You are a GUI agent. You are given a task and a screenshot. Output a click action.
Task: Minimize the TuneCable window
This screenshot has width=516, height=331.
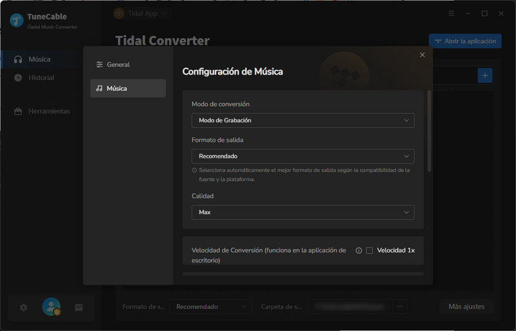(x=468, y=14)
